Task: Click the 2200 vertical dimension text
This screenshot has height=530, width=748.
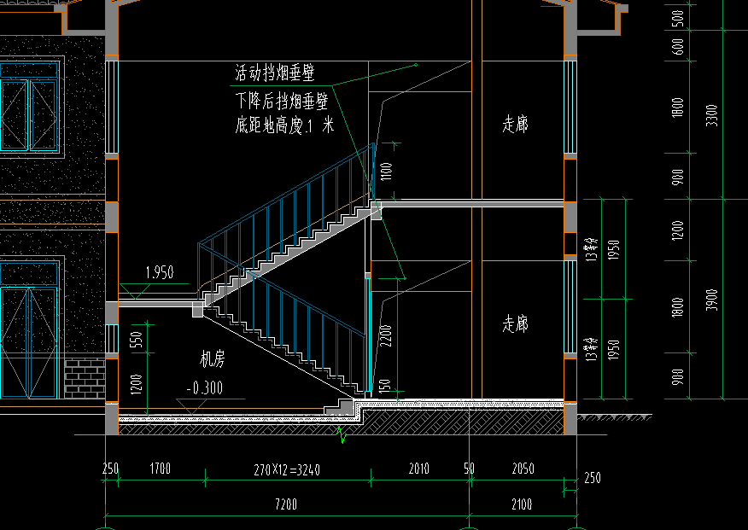Action: pos(387,335)
